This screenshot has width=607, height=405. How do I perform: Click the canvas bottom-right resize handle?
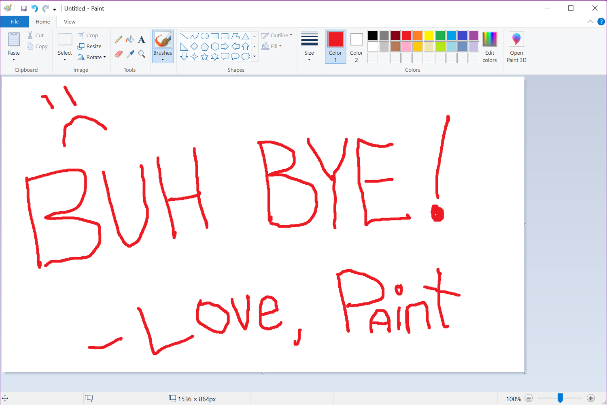(525, 373)
